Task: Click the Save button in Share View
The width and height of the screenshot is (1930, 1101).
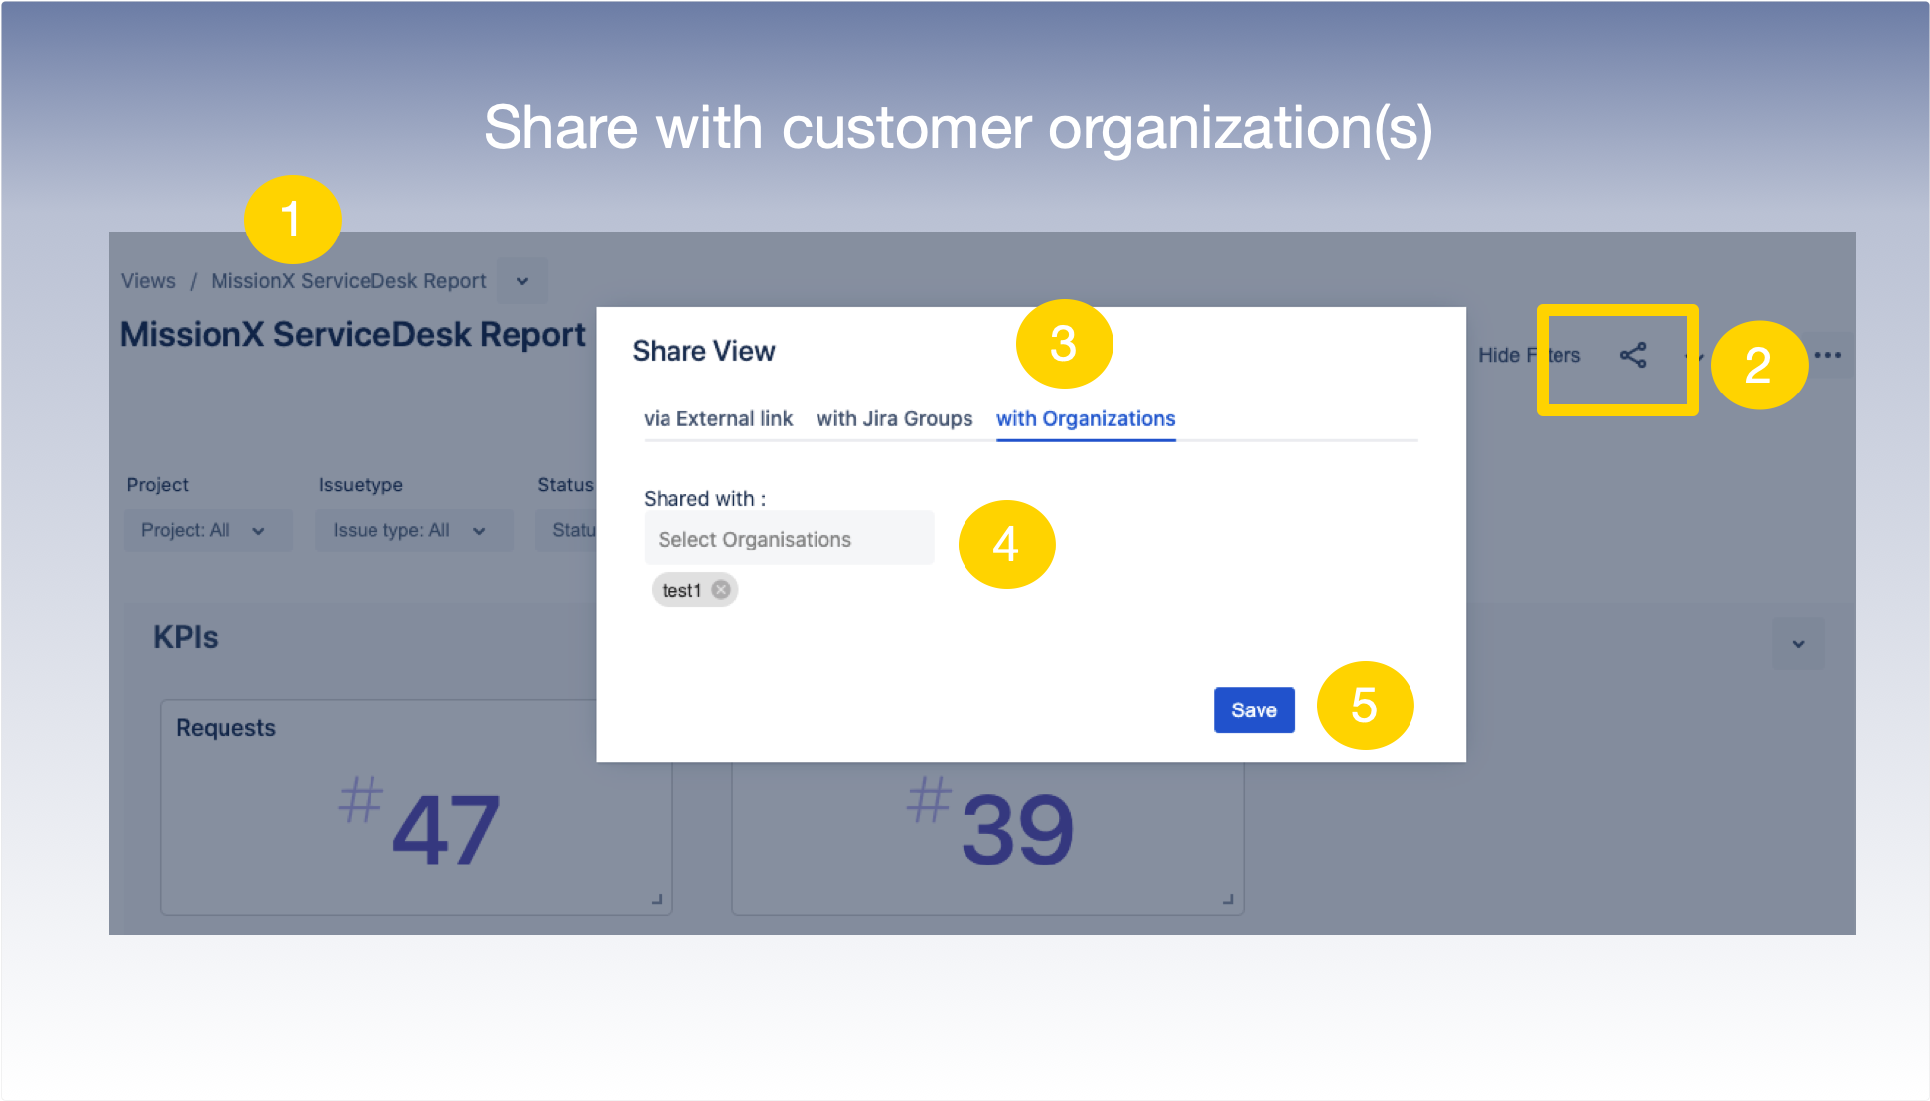Action: pyautogui.click(x=1254, y=709)
